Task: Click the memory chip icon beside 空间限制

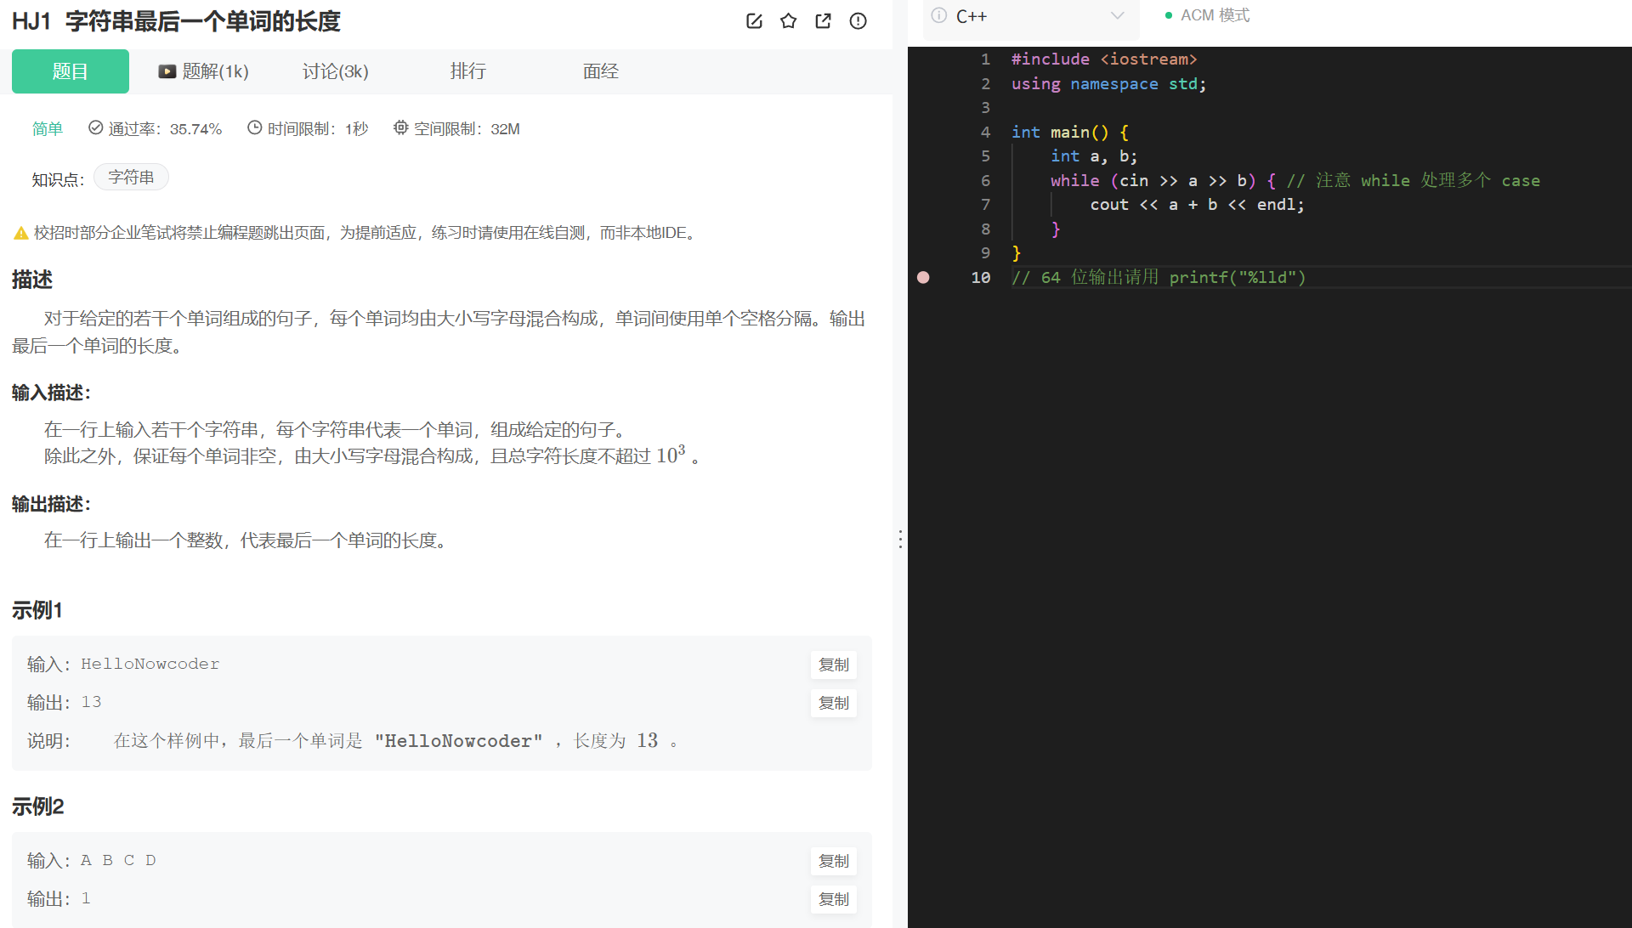Action: coord(400,127)
